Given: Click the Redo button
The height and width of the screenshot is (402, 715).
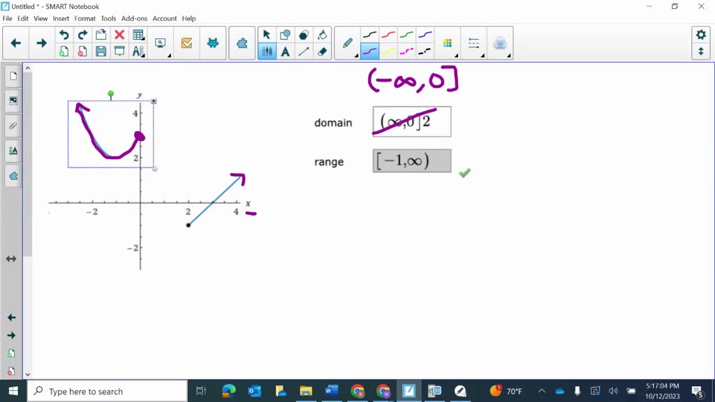Looking at the screenshot, I should coord(82,33).
